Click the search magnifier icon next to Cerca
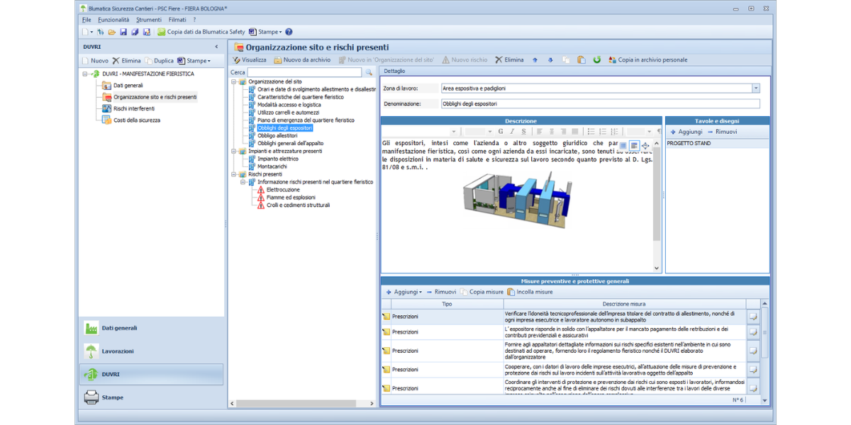 [369, 72]
